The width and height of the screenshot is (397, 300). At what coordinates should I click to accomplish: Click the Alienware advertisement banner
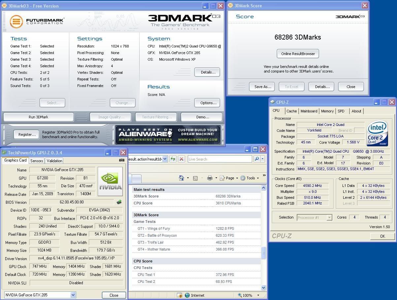point(168,135)
